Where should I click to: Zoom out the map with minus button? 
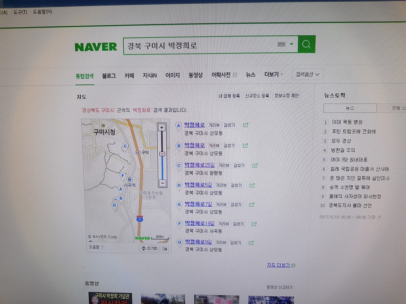coord(162,183)
